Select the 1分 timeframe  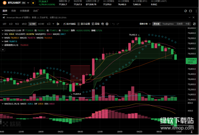tap(11, 24)
